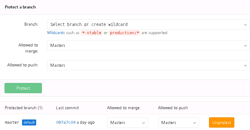This screenshot has height=130, width=250.
Task: Change master's Allowed to push dropdown
Action: 179,122
